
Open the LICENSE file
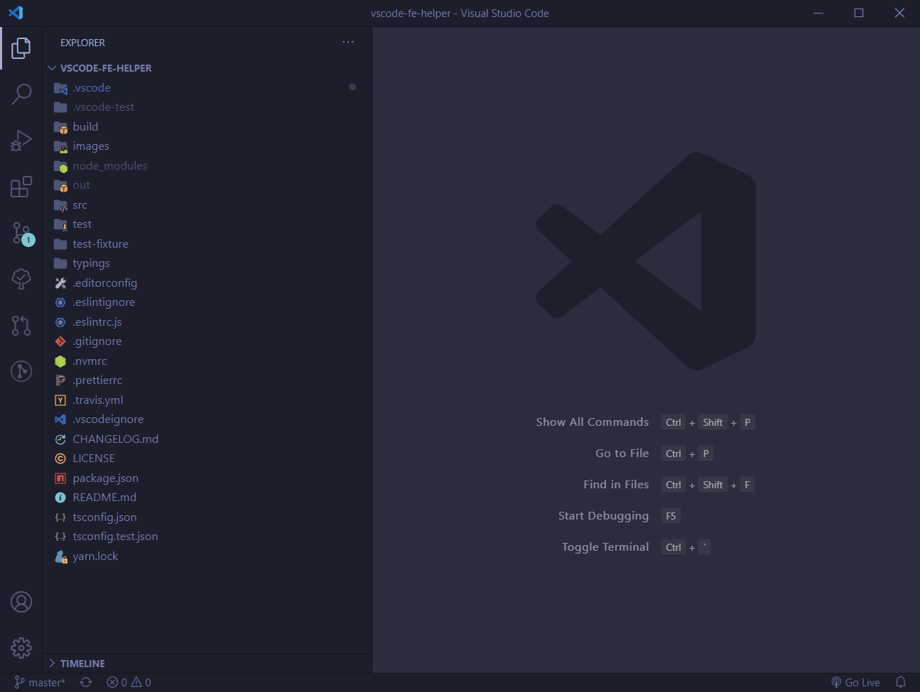[207, 458]
